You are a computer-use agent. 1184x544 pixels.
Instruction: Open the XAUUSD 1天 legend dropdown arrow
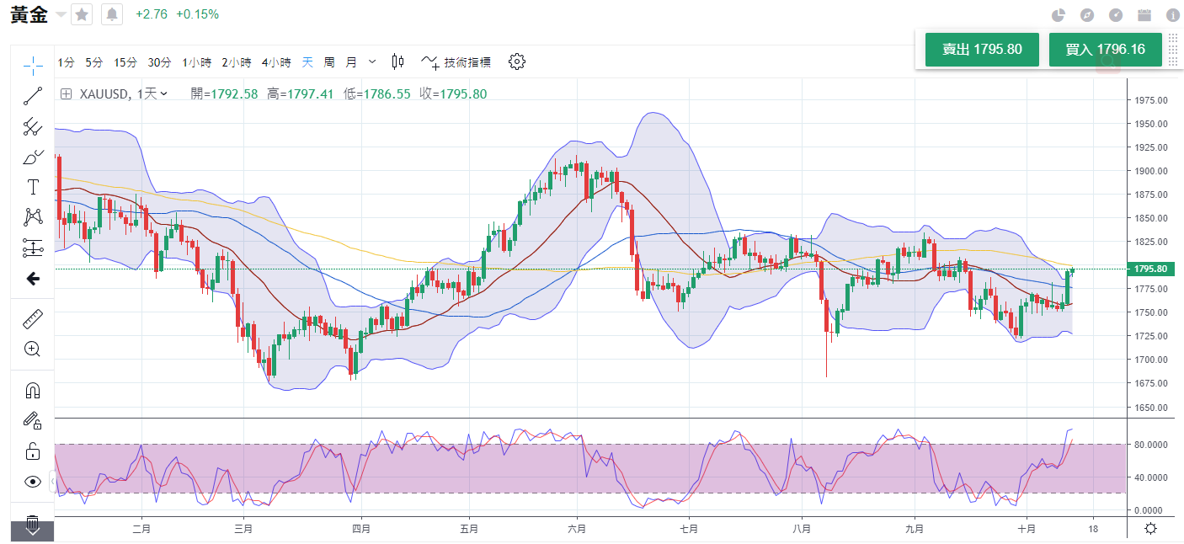(x=163, y=93)
